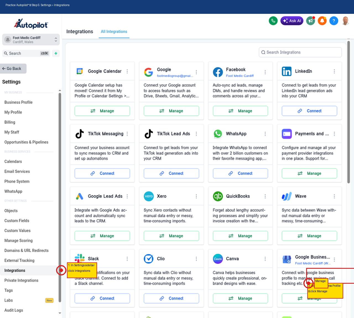
Task: Connect the Slack integration
Action: [102, 299]
